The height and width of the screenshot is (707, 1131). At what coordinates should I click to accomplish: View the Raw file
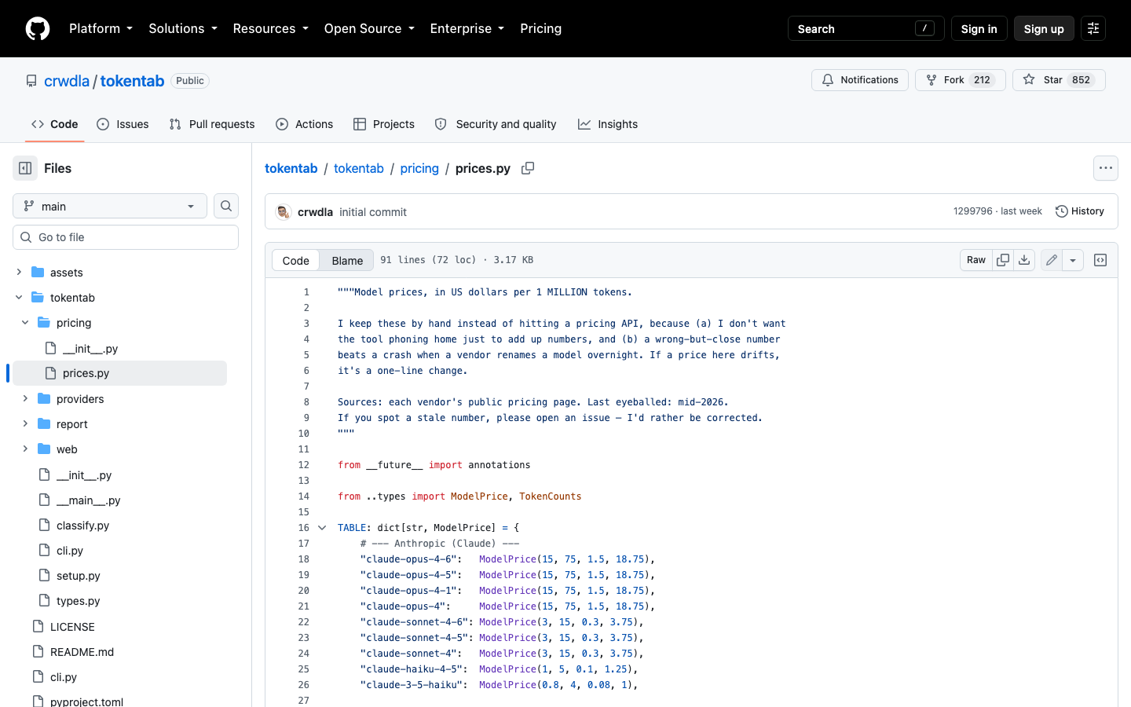point(976,260)
